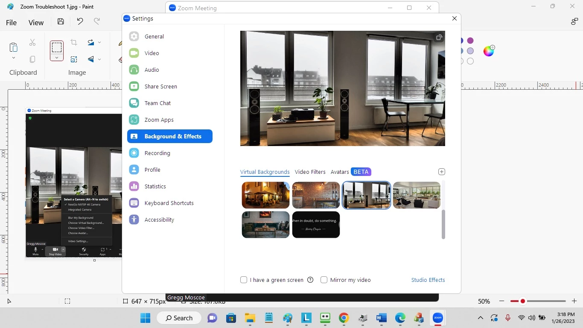This screenshot has height=328, width=583.
Task: Open the Zoom app taskbar icon
Action: [x=438, y=318]
